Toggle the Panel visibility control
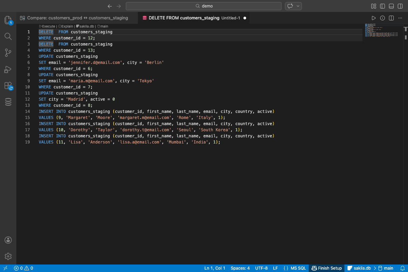This screenshot has width=408, height=272. tap(391, 6)
